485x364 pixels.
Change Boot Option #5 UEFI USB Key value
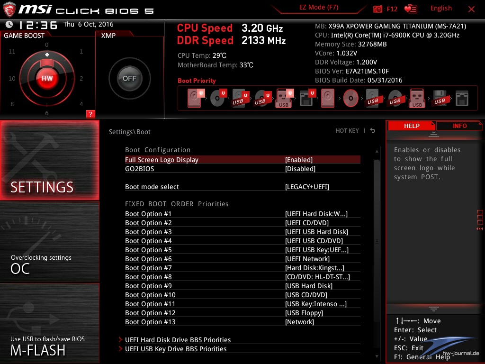317,249
